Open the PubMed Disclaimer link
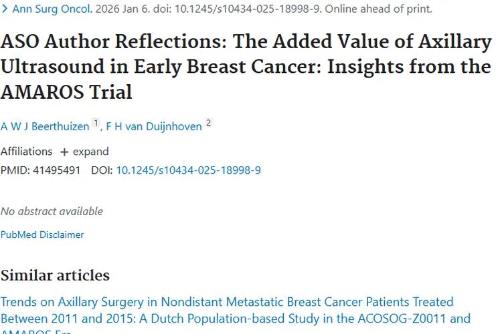This screenshot has height=334, width=502. click(42, 234)
